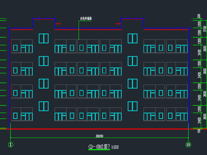Click the green underline beneath the drawing title

(x=99, y=150)
